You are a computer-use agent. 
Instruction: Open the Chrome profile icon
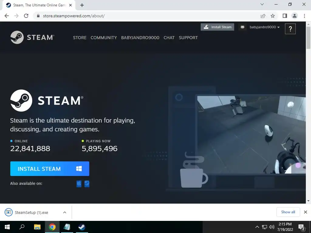point(295,16)
